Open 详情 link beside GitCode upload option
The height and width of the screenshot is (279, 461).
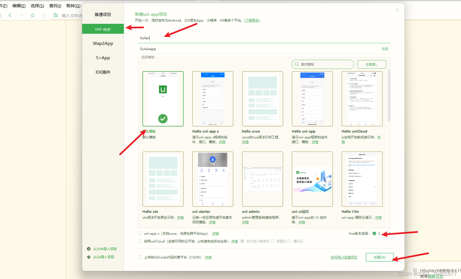pyautogui.click(x=208, y=257)
